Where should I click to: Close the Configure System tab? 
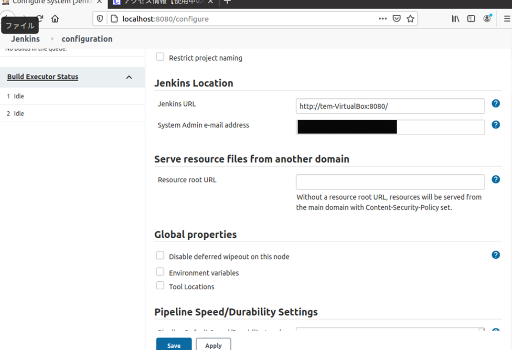(100, 2)
